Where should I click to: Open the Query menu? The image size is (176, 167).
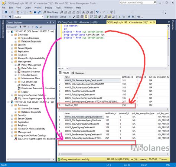[28, 7]
